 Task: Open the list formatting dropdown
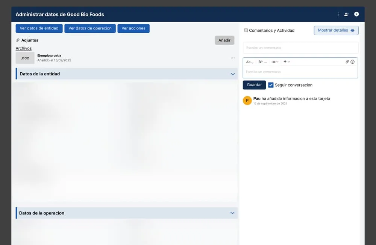point(275,62)
